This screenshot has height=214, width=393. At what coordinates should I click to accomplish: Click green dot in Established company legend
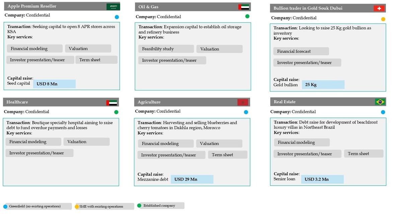(139, 206)
